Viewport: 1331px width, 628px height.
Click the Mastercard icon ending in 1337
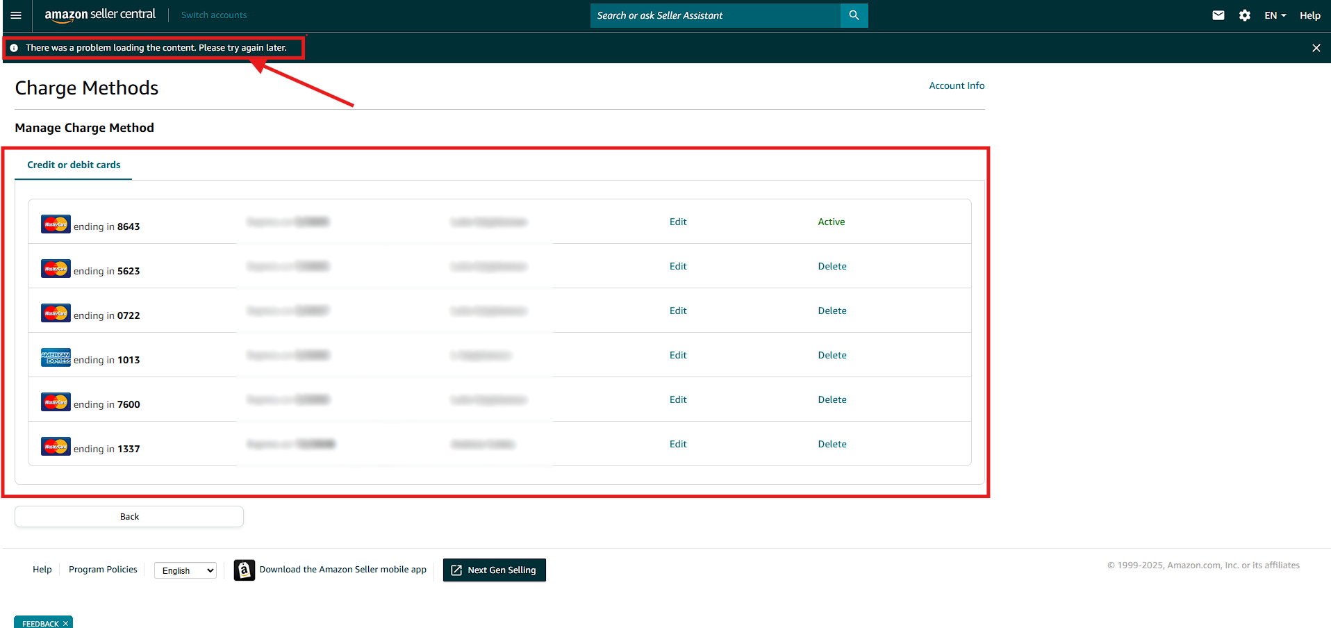56,447
